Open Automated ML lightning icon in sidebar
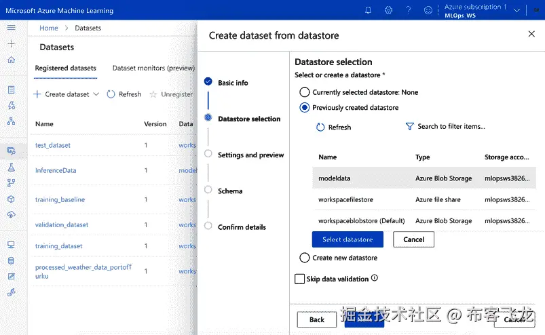Screen dimensions: 545x335 [x=11, y=106]
